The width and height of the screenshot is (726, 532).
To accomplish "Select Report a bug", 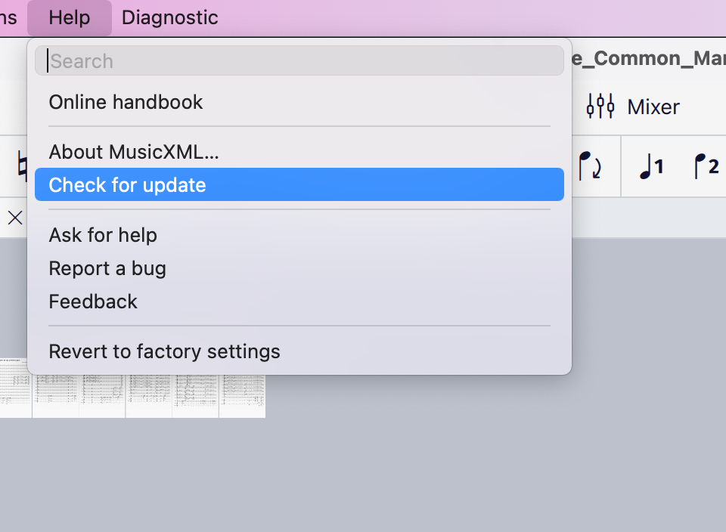I will (107, 268).
